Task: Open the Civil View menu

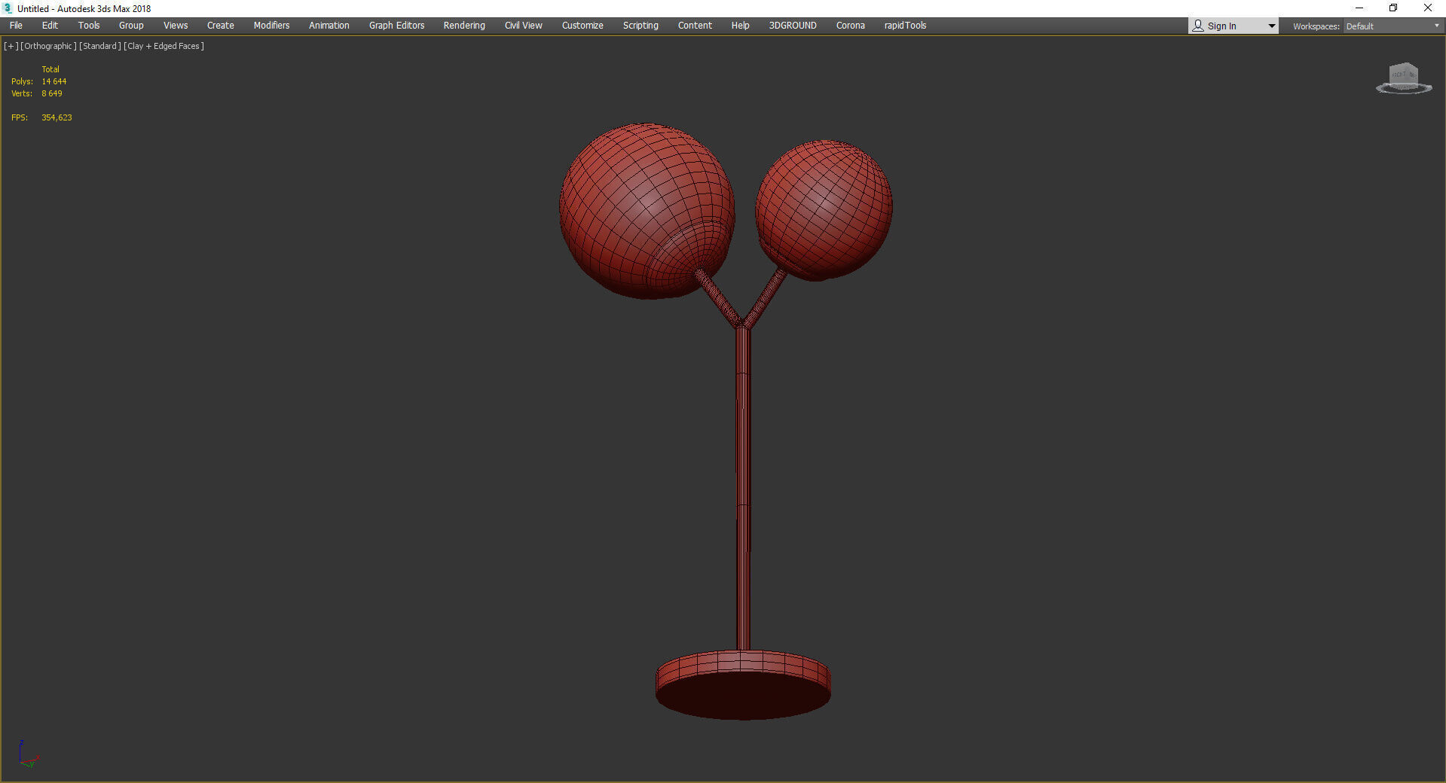Action: point(524,26)
